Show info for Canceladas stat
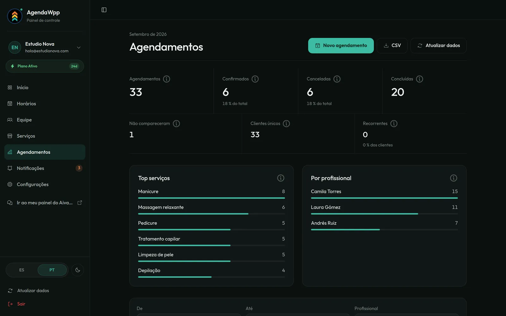Image resolution: width=506 pixels, height=316 pixels. [337, 79]
